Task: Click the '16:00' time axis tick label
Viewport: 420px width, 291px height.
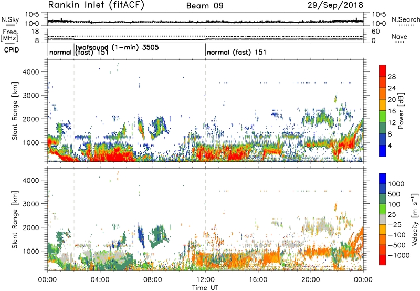Action: [258, 280]
